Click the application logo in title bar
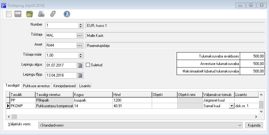269x135 pixels. pyautogui.click(x=3, y=5)
